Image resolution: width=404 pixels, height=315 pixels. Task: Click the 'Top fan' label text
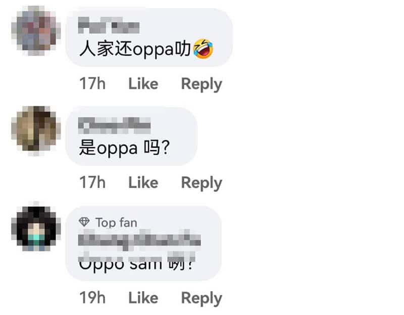click(116, 222)
